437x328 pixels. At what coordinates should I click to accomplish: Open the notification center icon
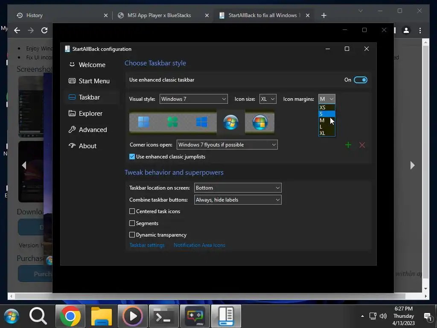pos(428,316)
